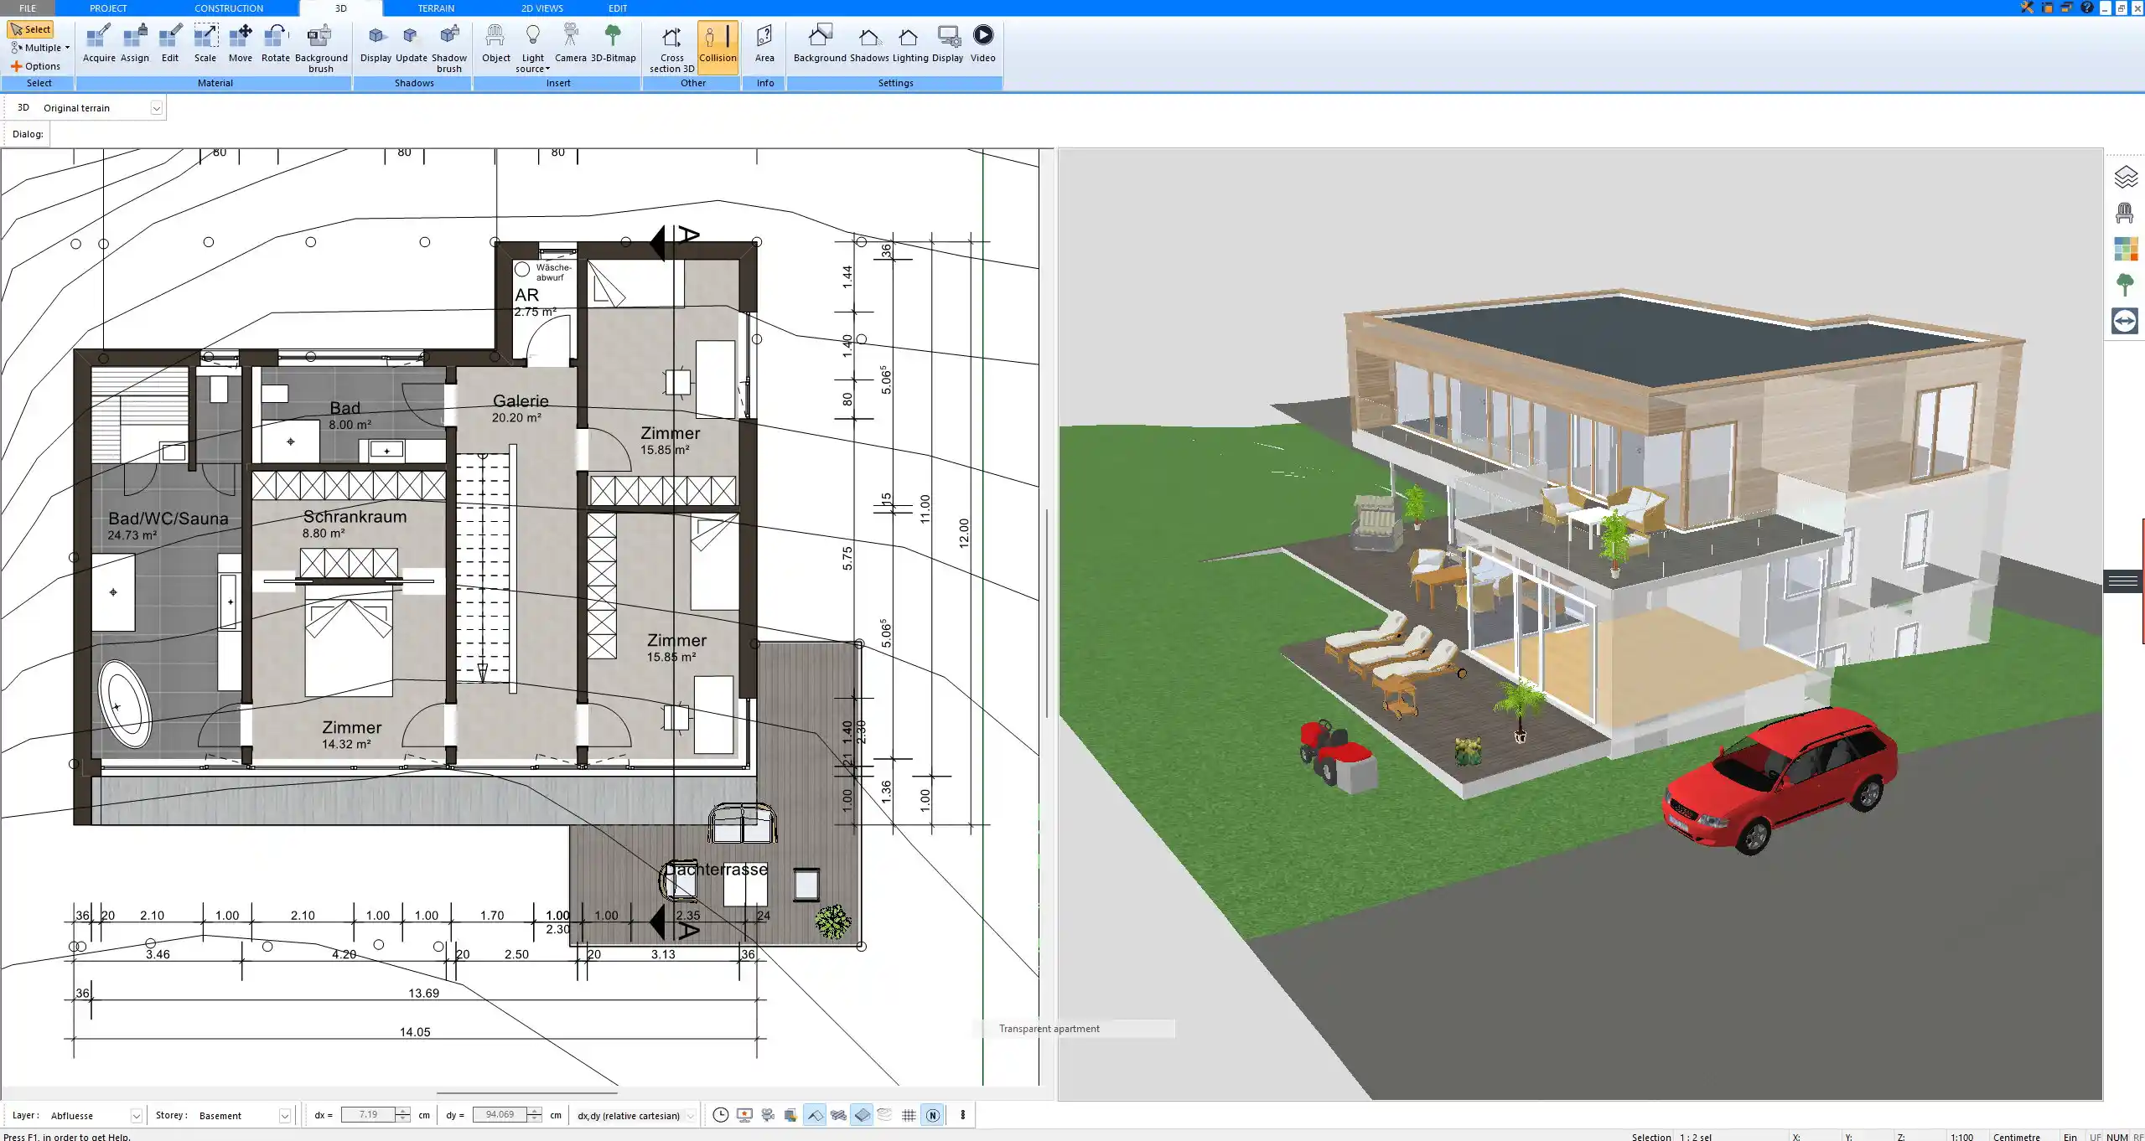Expand the Original terrain dropdown

tap(156, 108)
